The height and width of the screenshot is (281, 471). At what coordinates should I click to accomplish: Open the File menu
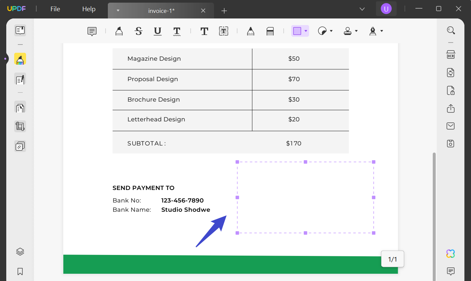click(x=55, y=9)
